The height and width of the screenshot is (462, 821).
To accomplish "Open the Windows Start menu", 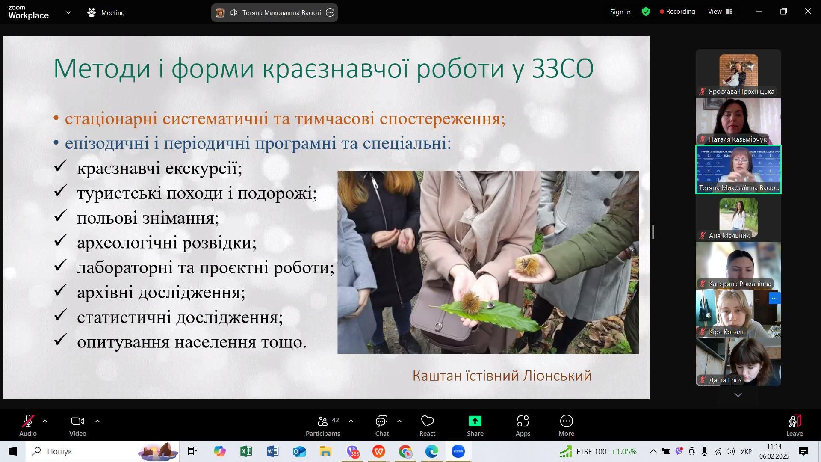I will [12, 451].
